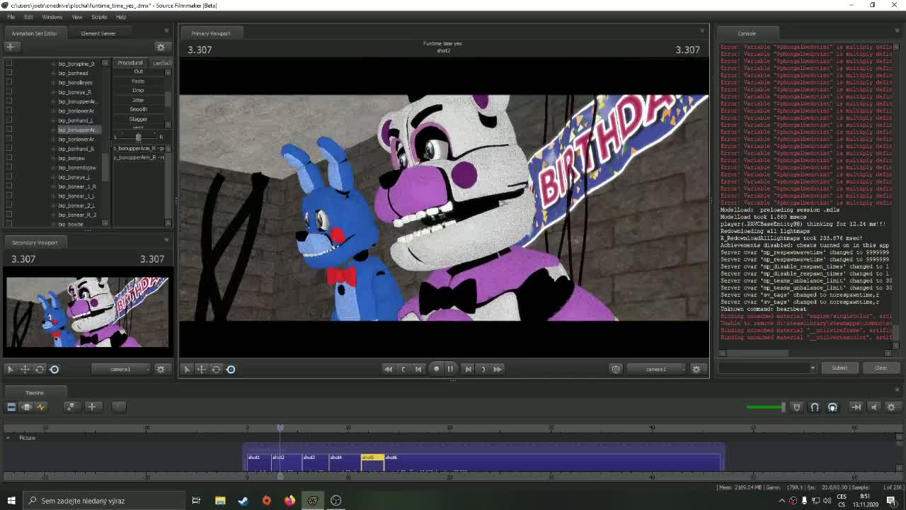Toggle checkbox beside bip_boneye_R
Screen dimensions: 906x510
(8, 92)
